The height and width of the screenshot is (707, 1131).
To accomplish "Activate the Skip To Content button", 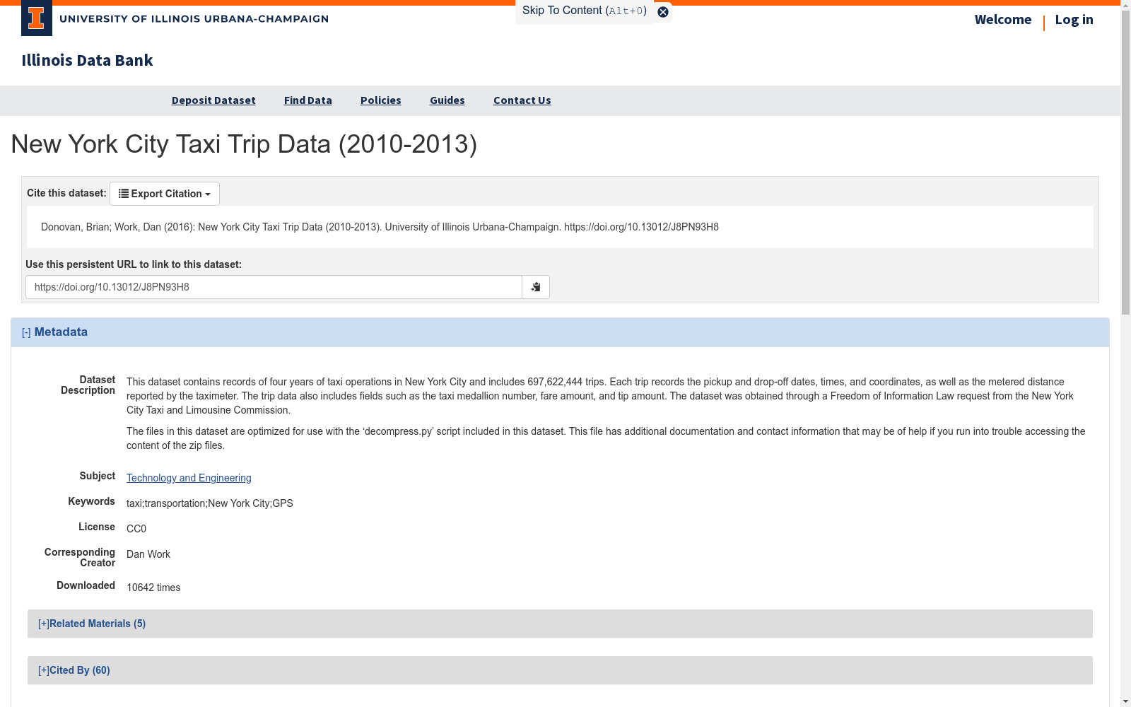I will coord(585,11).
